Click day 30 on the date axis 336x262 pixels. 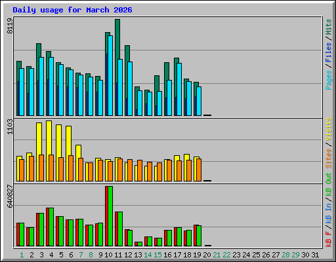point(305,255)
